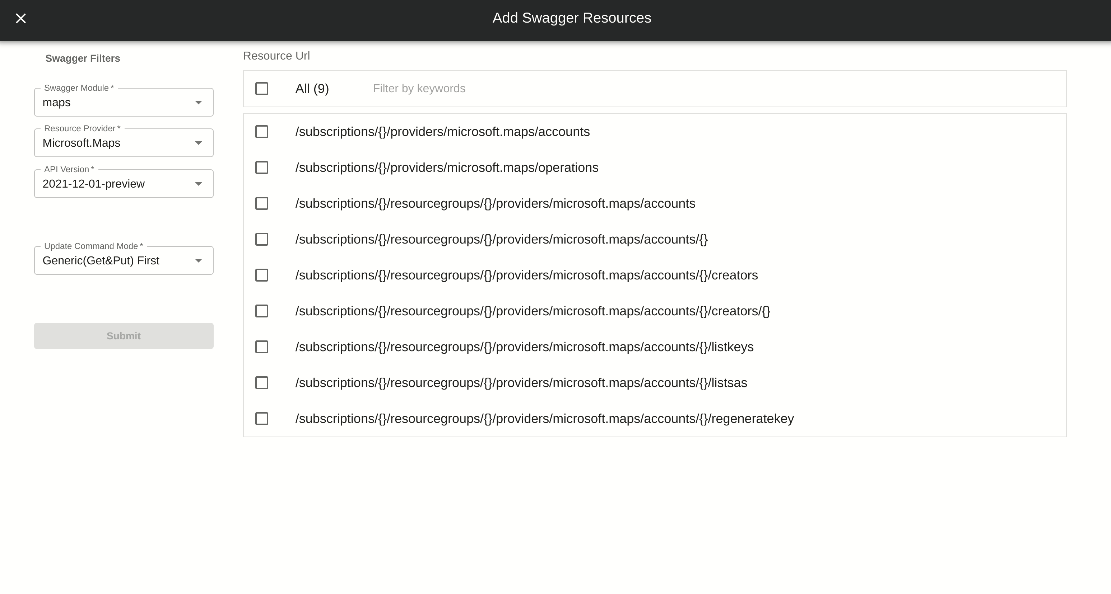Check the listkeys resource checkbox
The height and width of the screenshot is (594, 1111).
262,347
